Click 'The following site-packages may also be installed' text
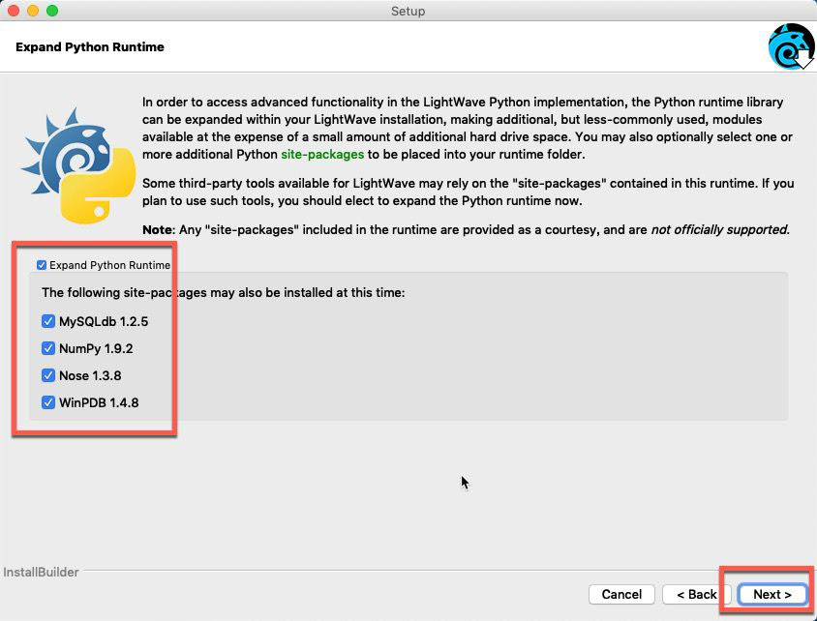Screen dimensions: 817x621 coord(223,292)
